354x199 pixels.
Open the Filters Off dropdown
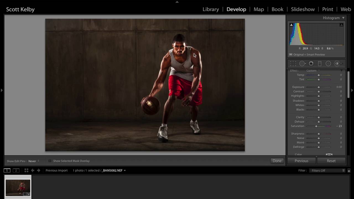tap(327, 171)
